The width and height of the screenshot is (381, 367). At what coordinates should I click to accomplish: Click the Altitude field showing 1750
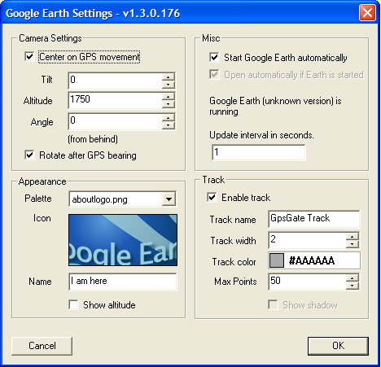[x=116, y=101]
